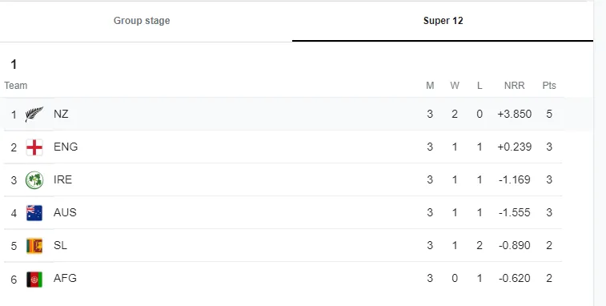Click the Afghanistan flag icon

point(34,280)
